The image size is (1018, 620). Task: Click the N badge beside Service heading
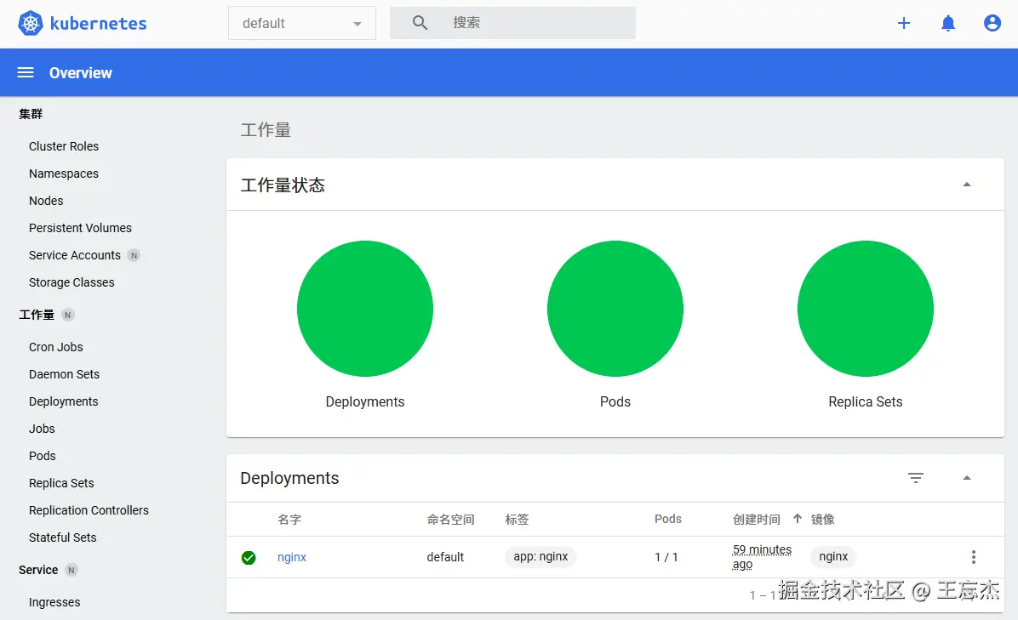(71, 570)
